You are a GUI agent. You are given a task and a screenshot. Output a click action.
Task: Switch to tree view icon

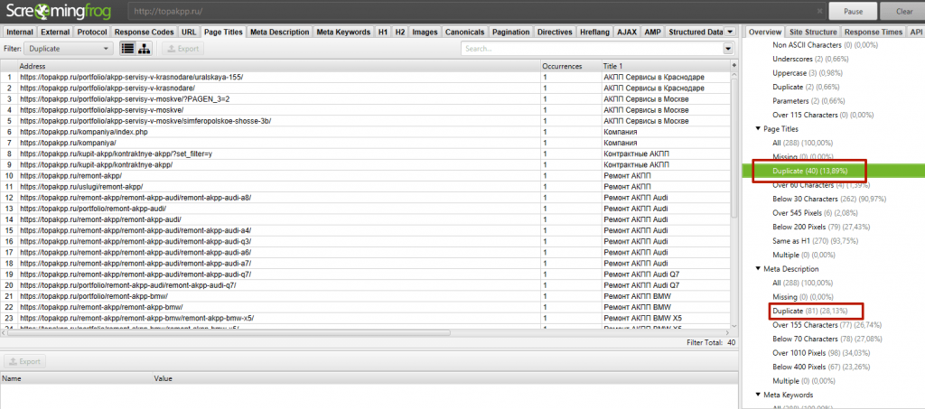pos(145,49)
